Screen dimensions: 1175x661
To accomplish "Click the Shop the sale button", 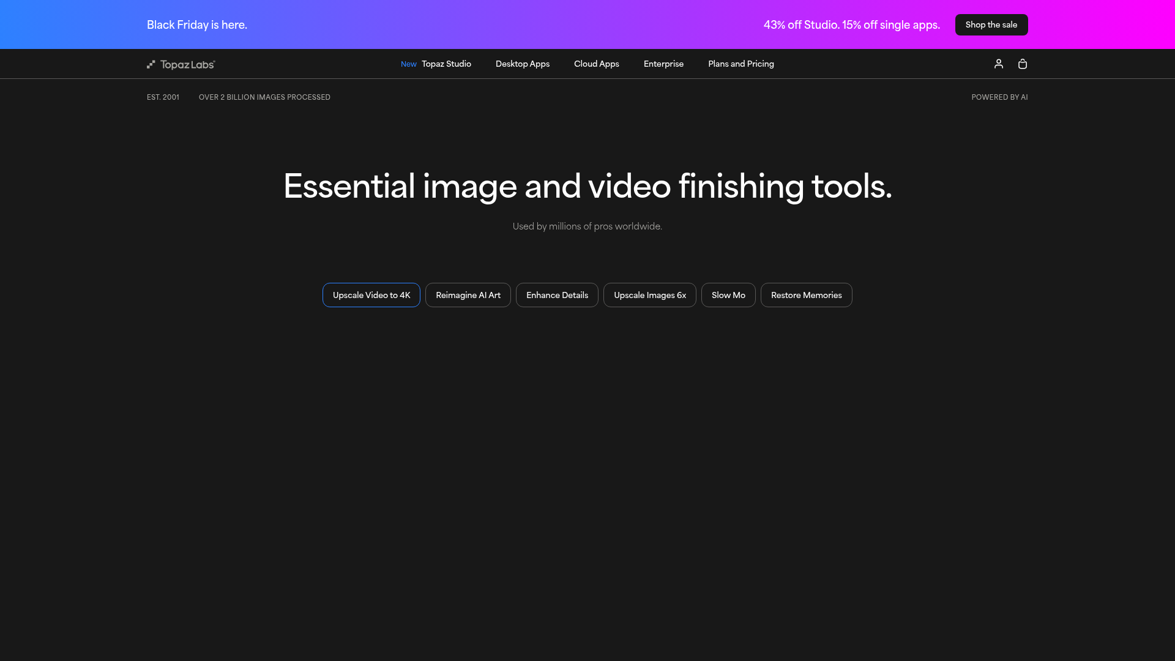I will click(991, 24).
